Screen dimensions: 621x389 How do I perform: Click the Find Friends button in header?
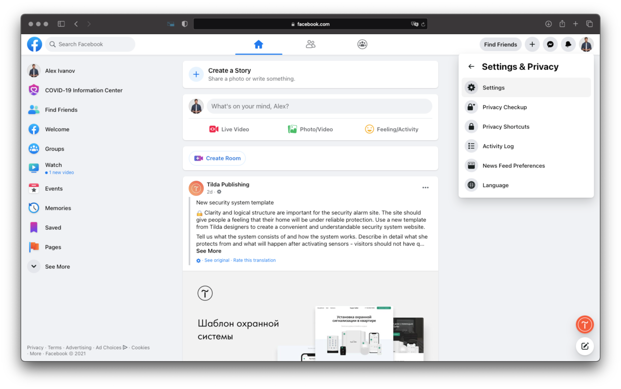click(x=500, y=44)
